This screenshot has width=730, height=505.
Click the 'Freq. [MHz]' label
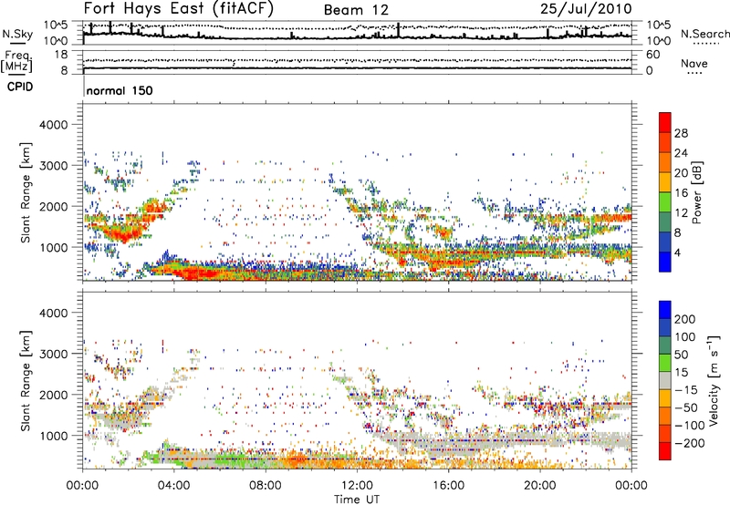coord(16,62)
